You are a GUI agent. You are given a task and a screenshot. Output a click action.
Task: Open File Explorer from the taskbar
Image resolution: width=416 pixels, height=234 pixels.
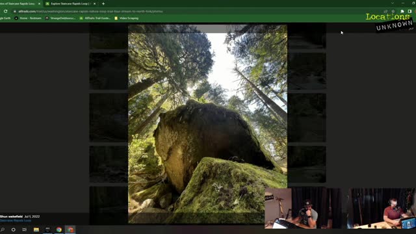pos(36,229)
